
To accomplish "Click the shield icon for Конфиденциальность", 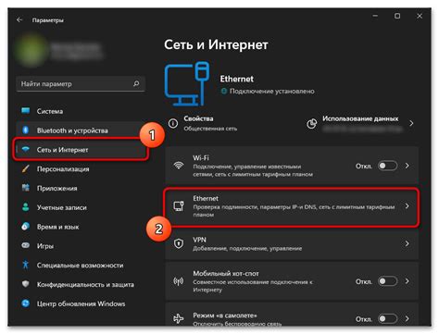I will [x=26, y=284].
